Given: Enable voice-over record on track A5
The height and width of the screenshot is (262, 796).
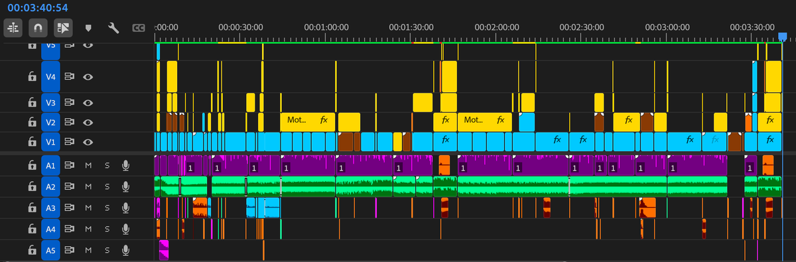Looking at the screenshot, I should (125, 250).
